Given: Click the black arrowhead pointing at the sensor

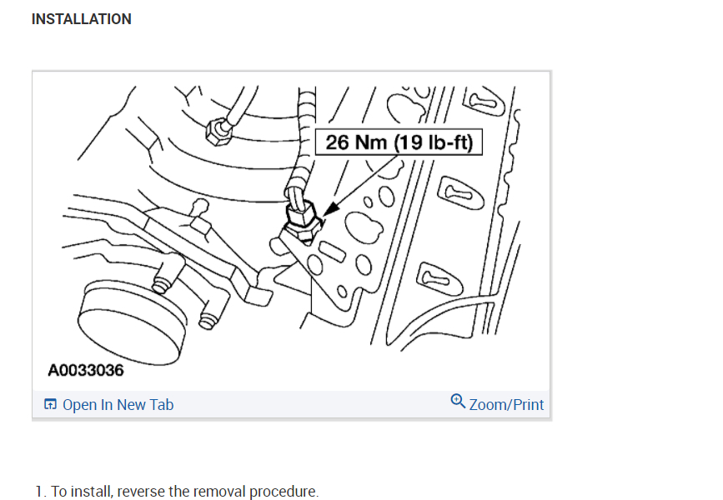Looking at the screenshot, I should [x=330, y=208].
